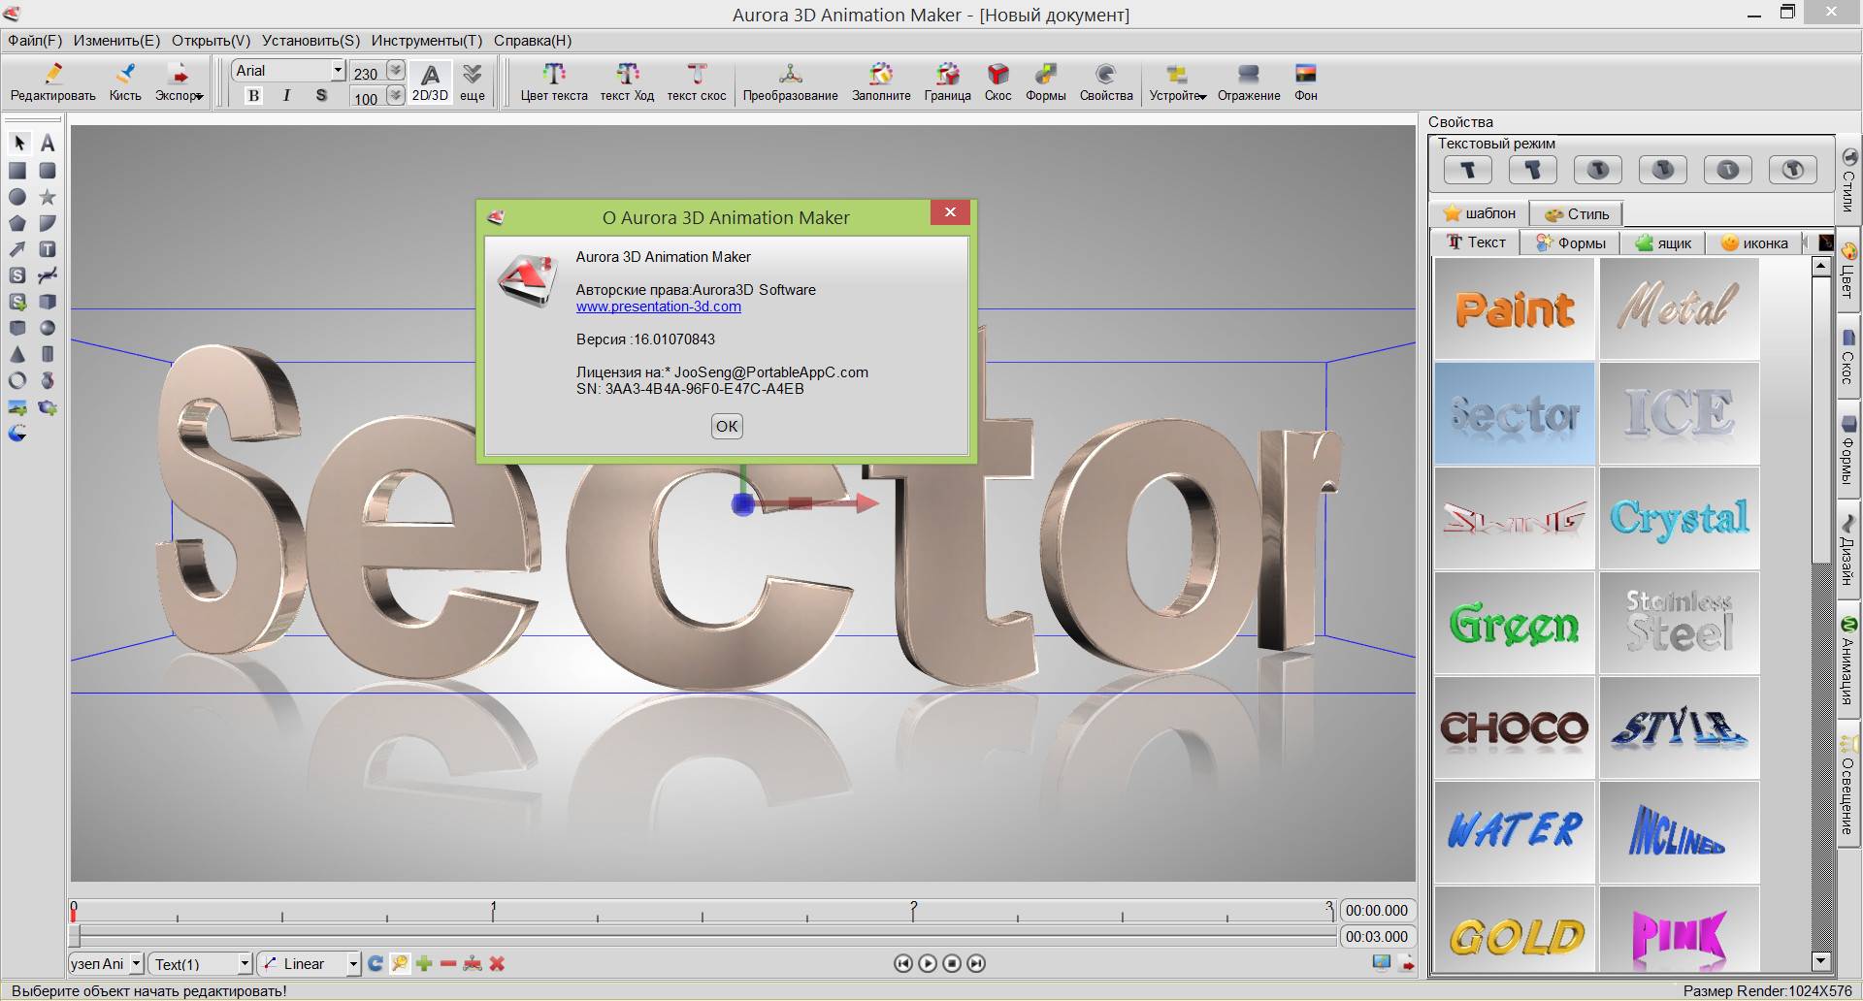This screenshot has height=1001, width=1863.
Task: Open the Arial font dropdown
Action: [337, 70]
